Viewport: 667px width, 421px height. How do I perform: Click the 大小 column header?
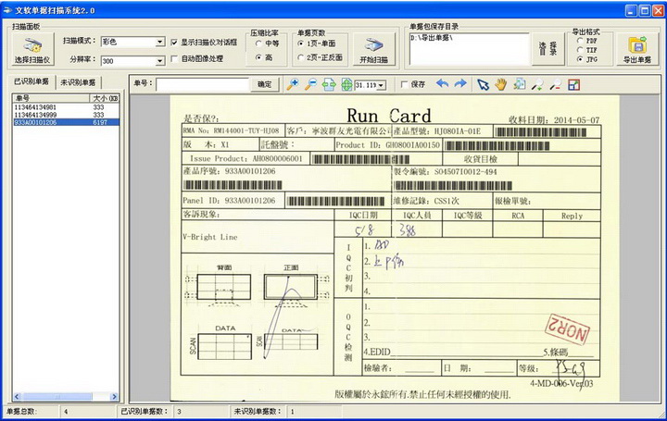(105, 98)
